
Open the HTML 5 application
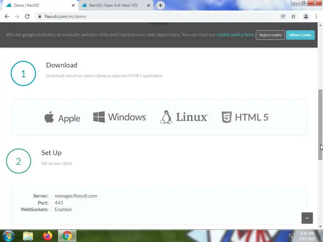[245, 117]
